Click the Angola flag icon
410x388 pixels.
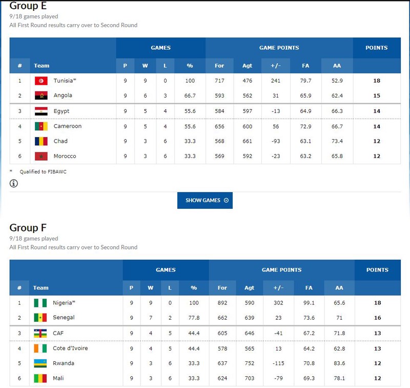[41, 95]
